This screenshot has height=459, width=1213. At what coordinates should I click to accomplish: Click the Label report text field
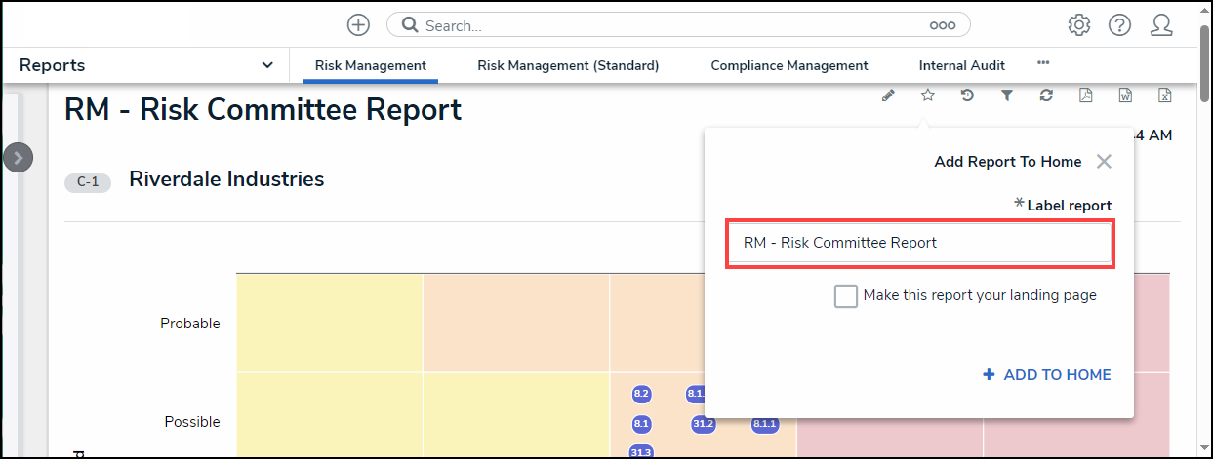(x=919, y=244)
